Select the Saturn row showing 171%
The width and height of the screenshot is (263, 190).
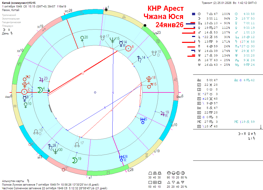pos(214,42)
